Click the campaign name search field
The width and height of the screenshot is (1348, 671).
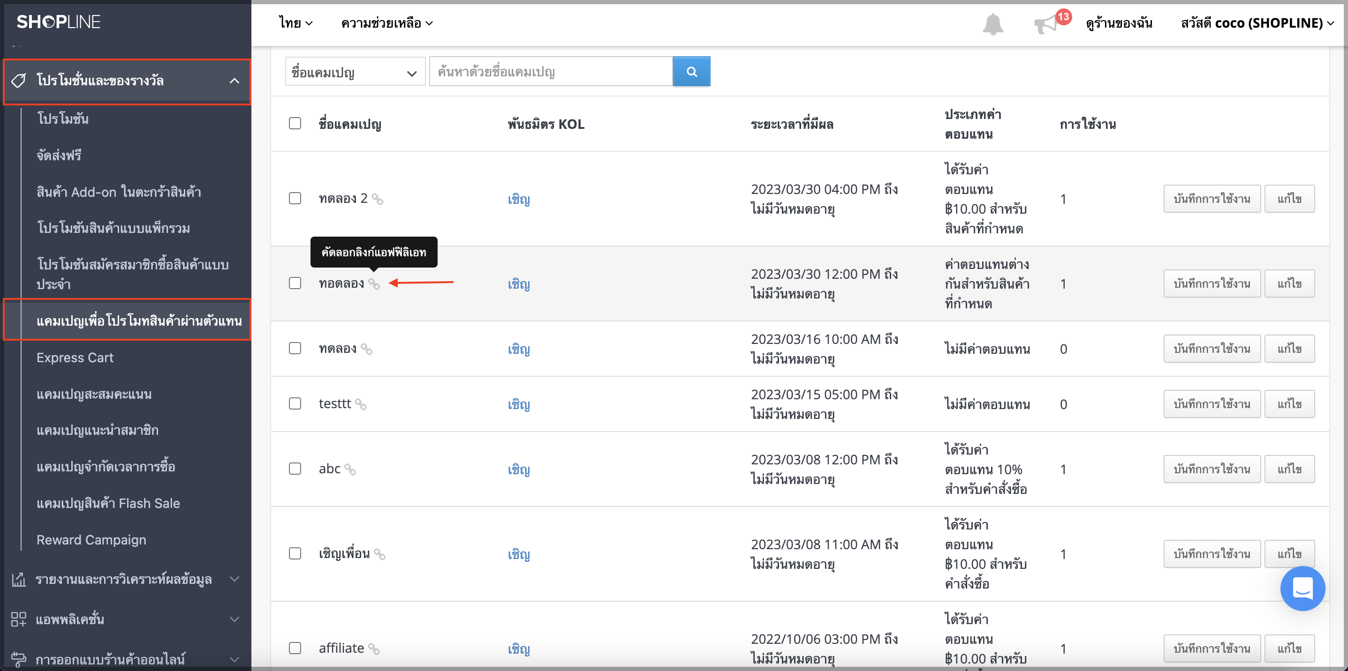point(551,72)
